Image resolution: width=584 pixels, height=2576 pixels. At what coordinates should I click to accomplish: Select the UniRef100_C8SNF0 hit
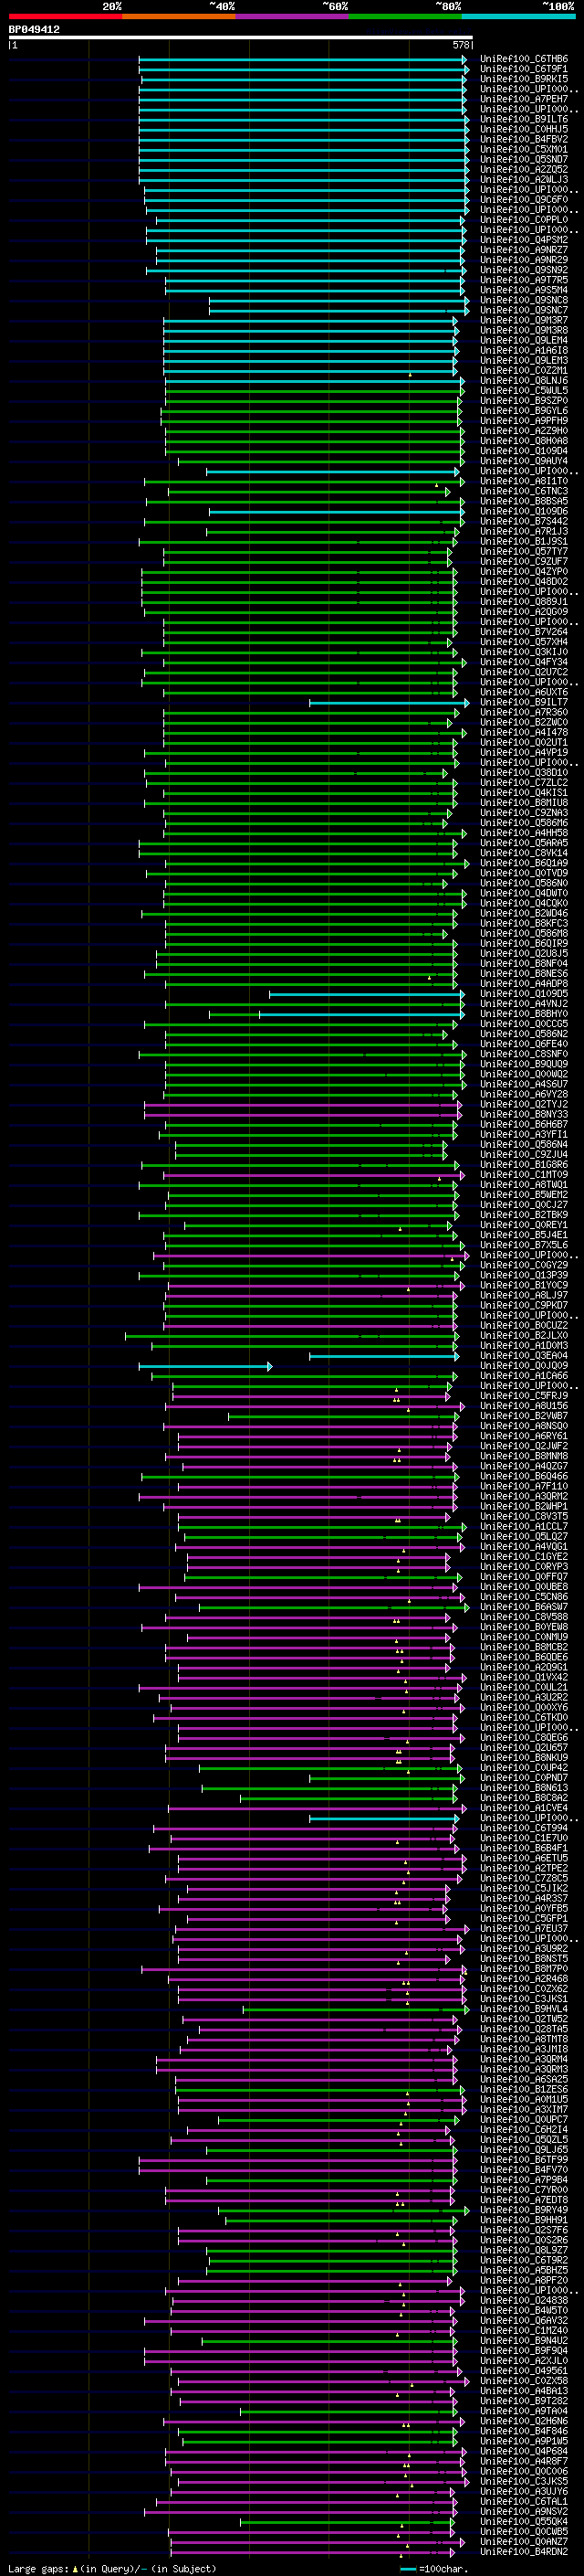(524, 1054)
